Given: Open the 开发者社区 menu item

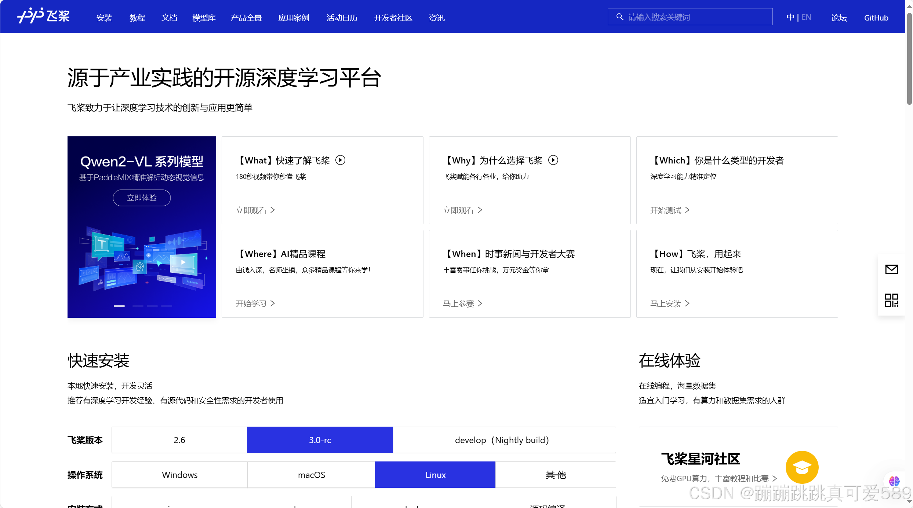Looking at the screenshot, I should (393, 18).
